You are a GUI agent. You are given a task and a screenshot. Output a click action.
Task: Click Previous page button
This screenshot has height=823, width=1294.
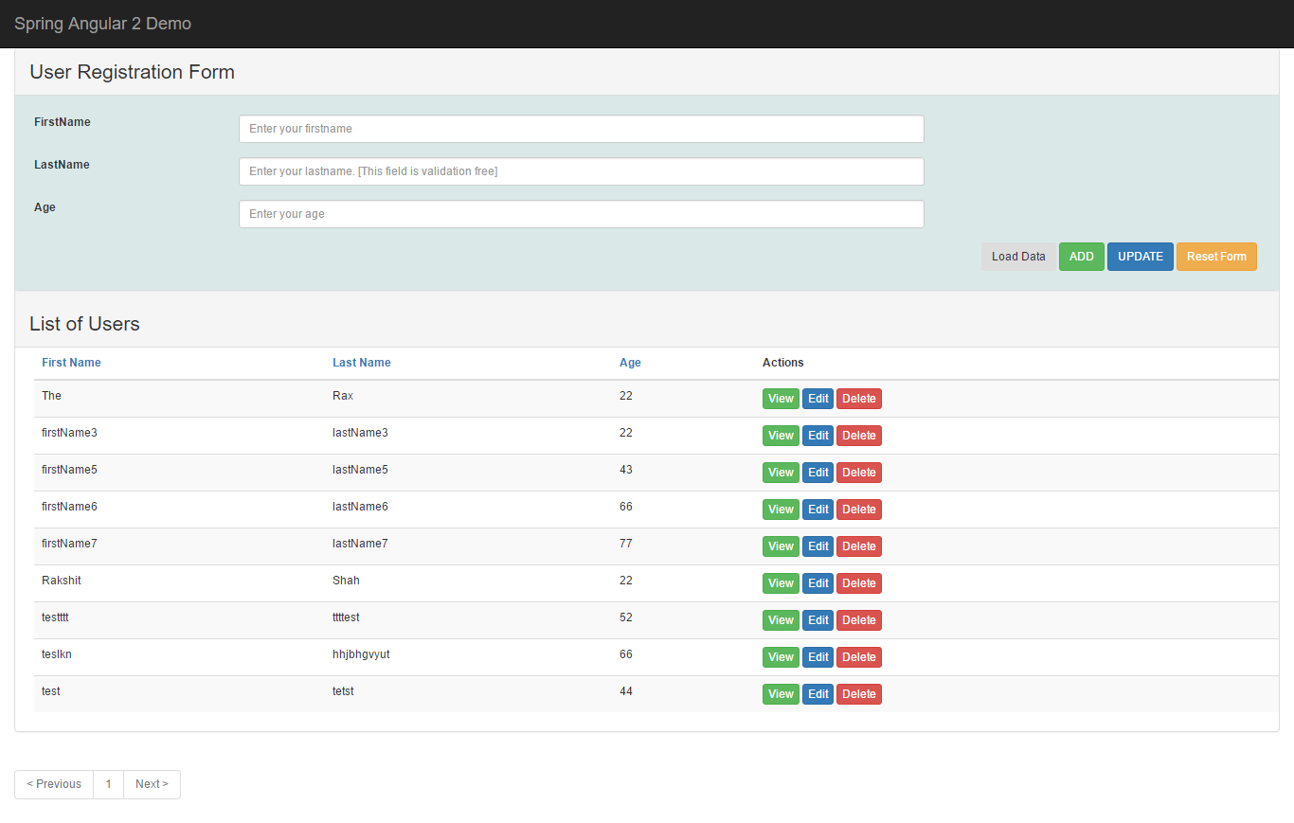click(x=53, y=784)
